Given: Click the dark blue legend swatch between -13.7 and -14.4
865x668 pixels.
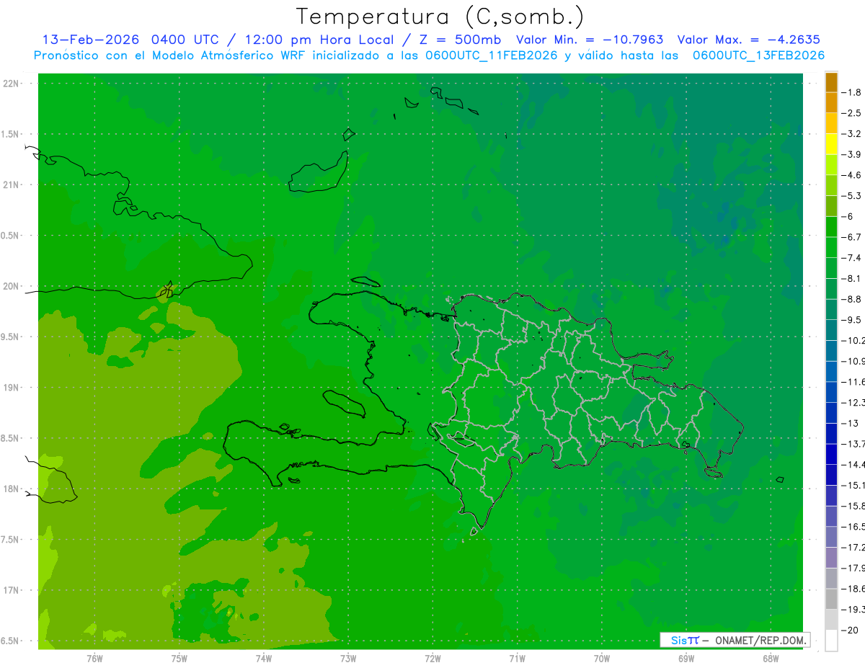Looking at the screenshot, I should coord(831,454).
